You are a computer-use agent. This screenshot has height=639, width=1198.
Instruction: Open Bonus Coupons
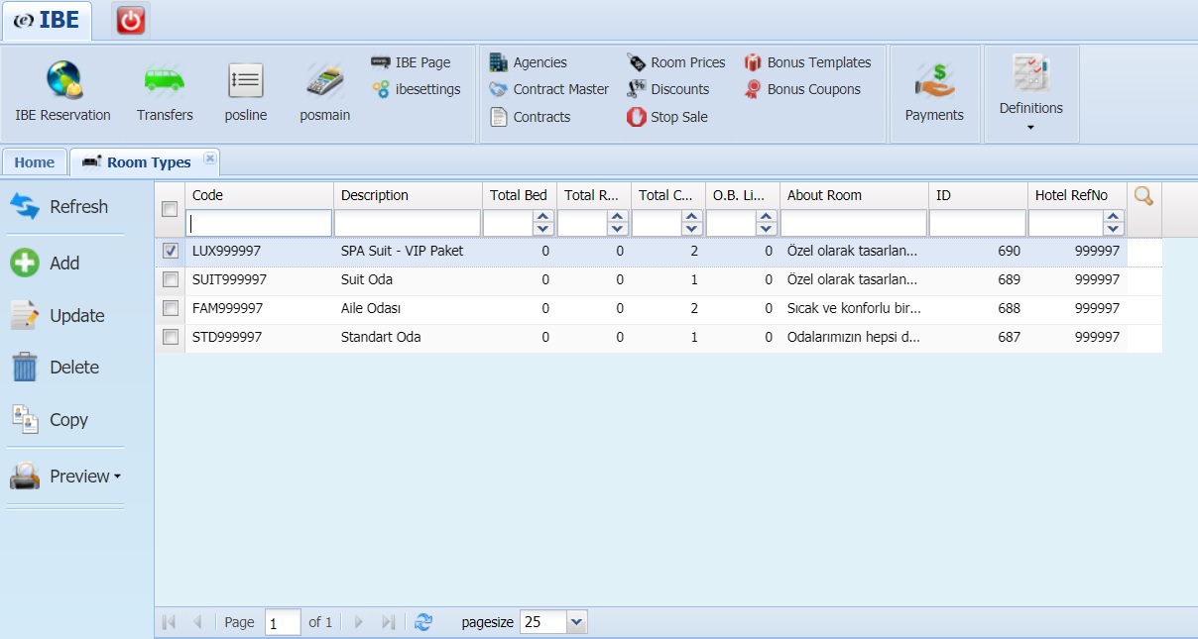pos(802,89)
